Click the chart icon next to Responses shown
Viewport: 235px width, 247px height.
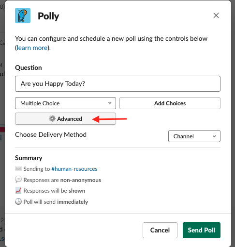point(18,190)
